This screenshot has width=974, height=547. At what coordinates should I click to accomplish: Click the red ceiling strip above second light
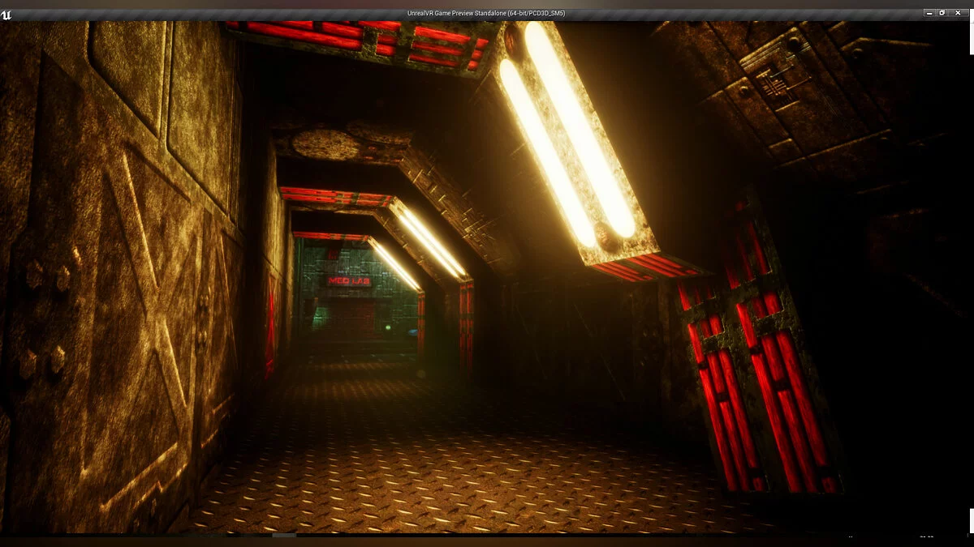(334, 196)
